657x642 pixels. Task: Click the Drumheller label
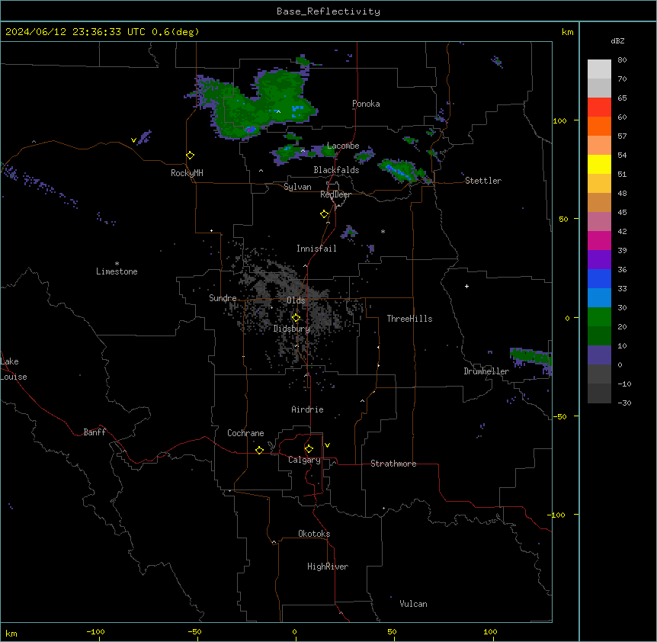pyautogui.click(x=486, y=371)
